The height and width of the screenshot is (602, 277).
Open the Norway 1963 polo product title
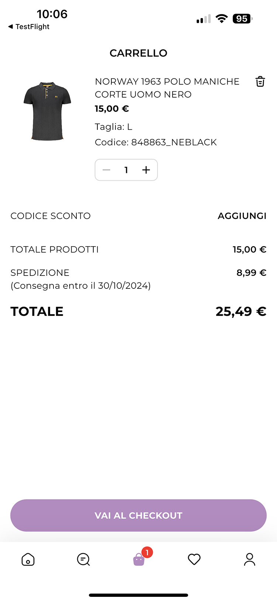tap(167, 88)
